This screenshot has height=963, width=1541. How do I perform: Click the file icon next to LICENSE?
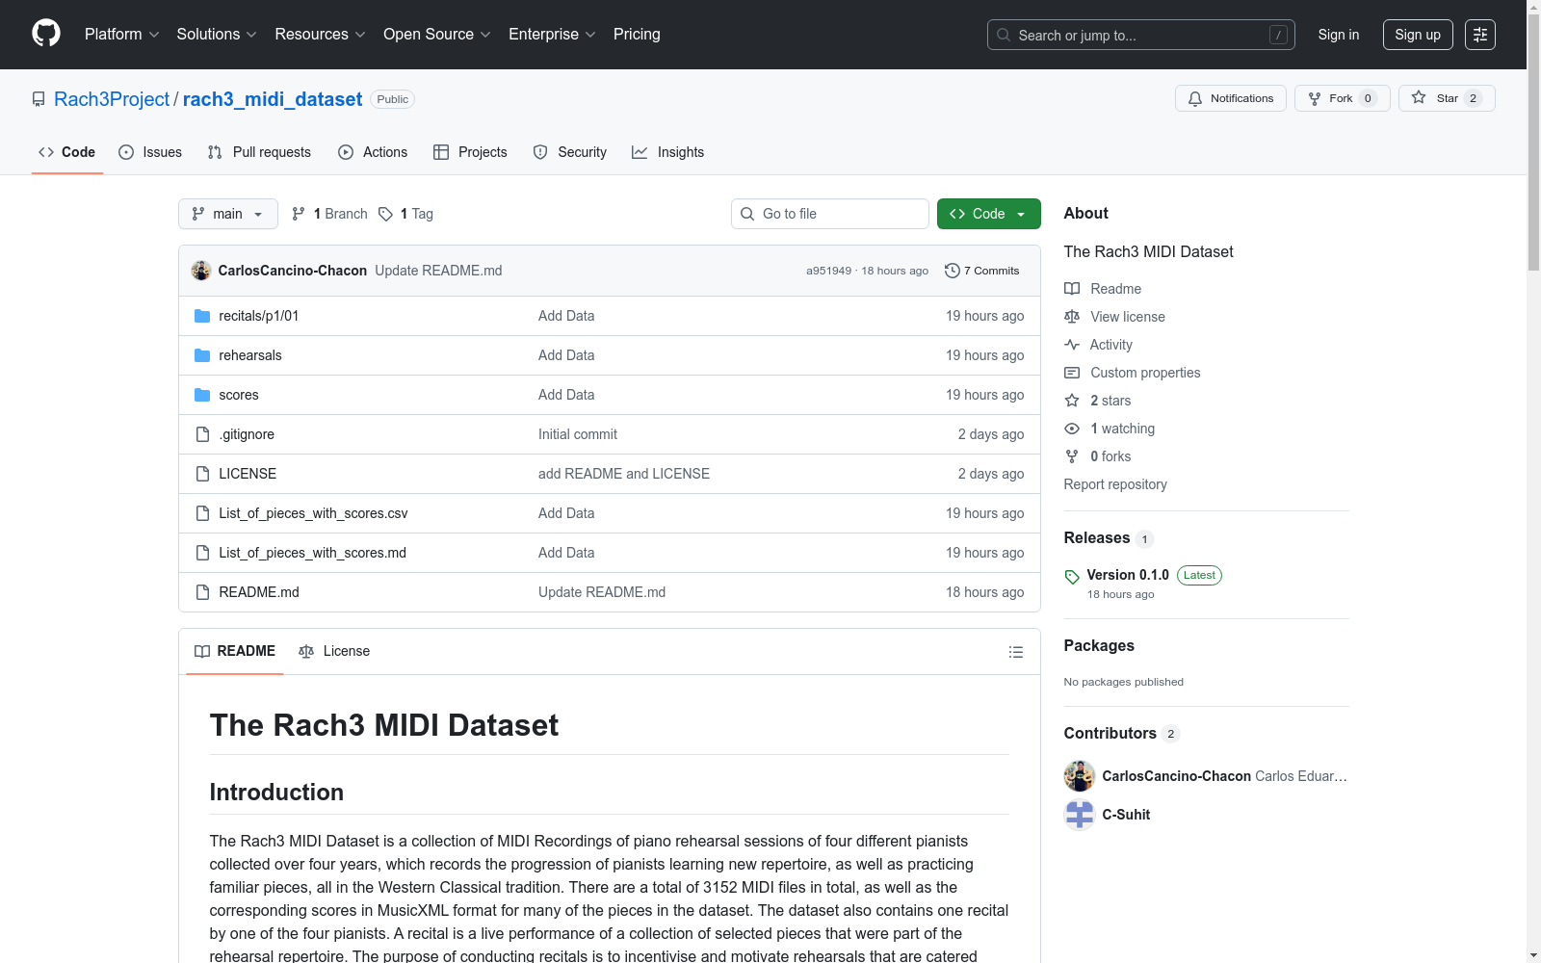(202, 474)
